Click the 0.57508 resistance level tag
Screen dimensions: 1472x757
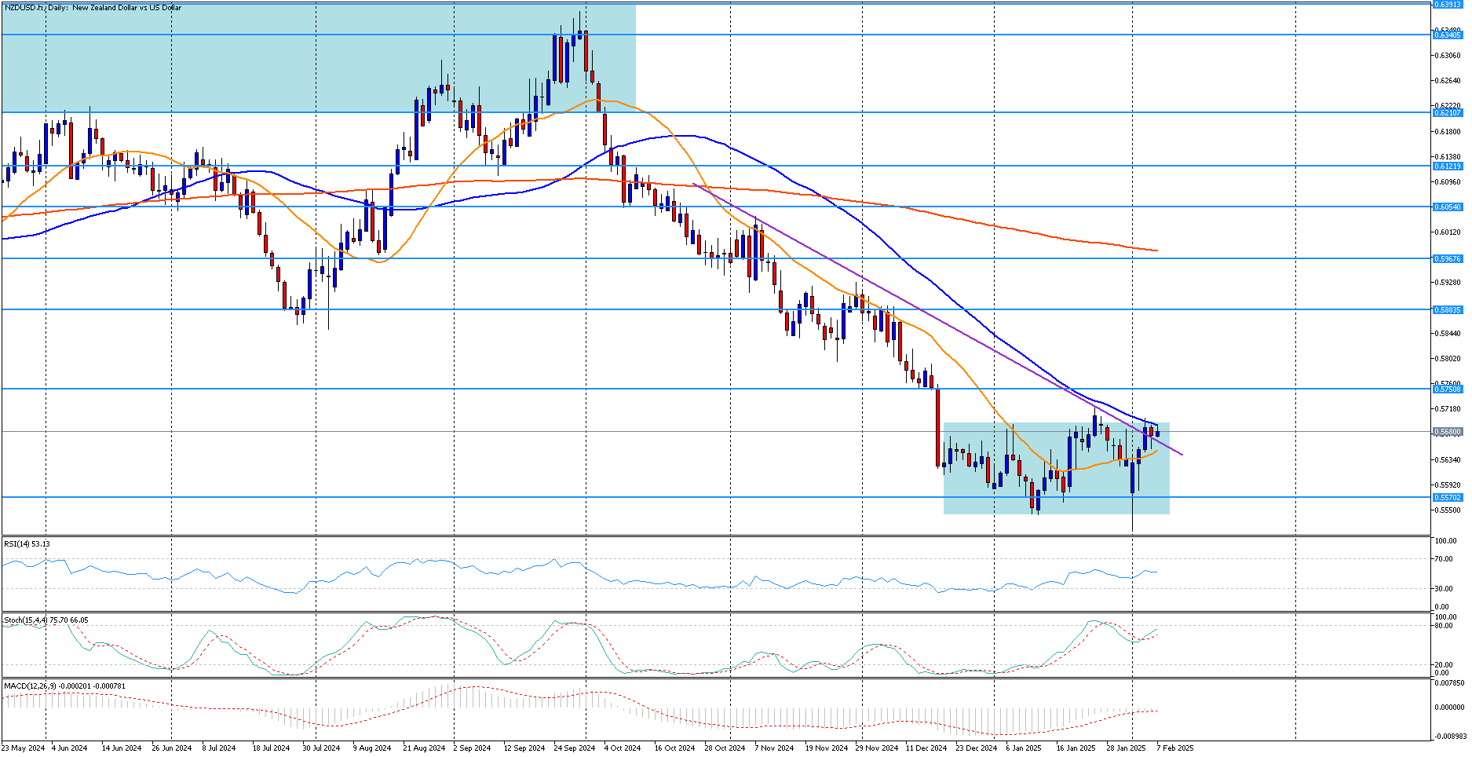pyautogui.click(x=1448, y=389)
